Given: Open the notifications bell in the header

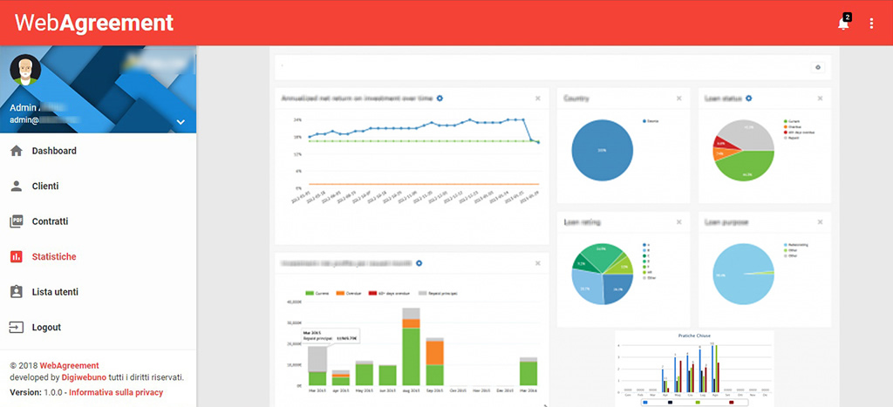Looking at the screenshot, I should [842, 24].
